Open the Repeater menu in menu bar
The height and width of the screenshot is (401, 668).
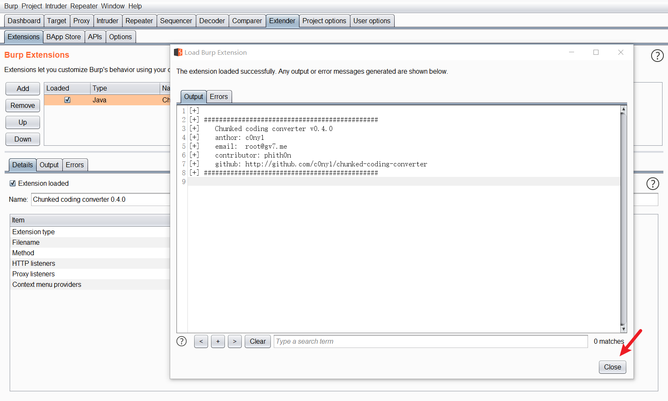[x=84, y=6]
